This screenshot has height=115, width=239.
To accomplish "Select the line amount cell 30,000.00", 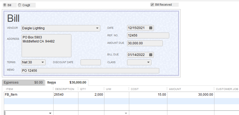I will [x=191, y=95].
